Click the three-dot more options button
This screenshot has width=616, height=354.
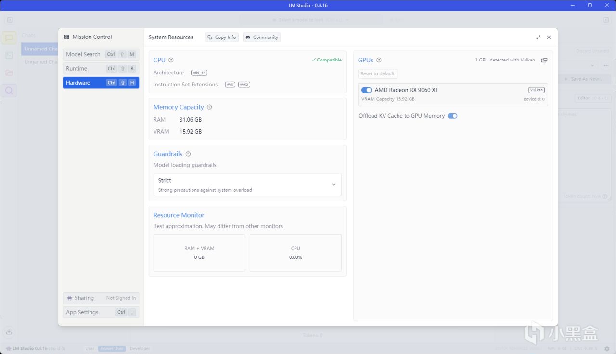point(606,65)
